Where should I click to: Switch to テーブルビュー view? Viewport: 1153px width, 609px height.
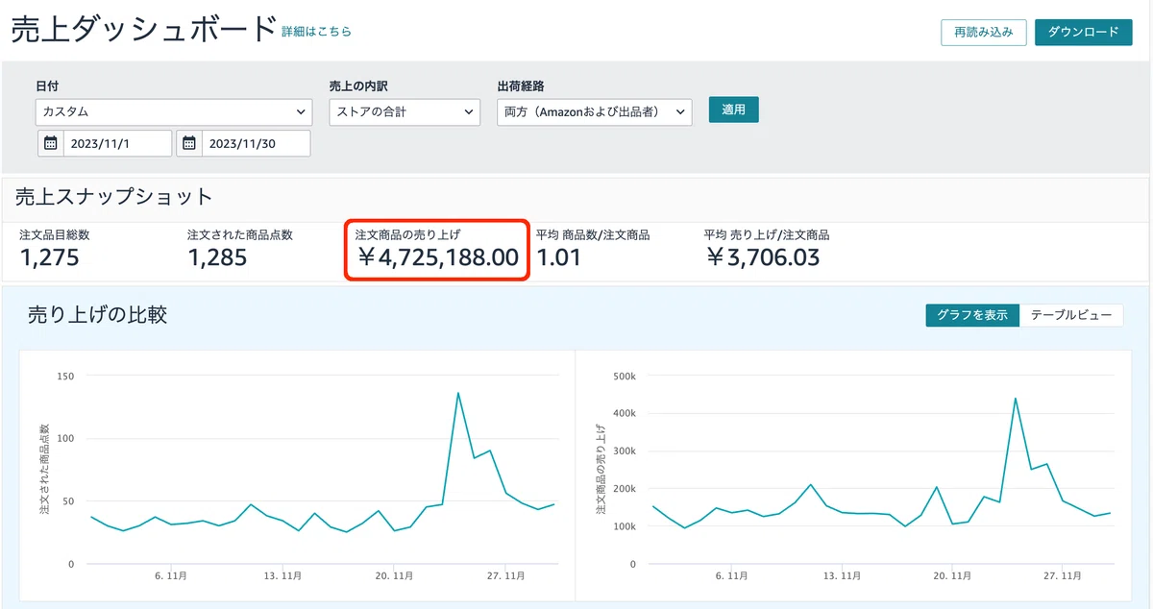[1070, 315]
